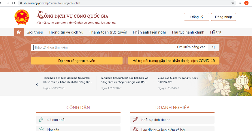Open the Học tập category
The height and width of the screenshot is (131, 252).
coord(78,129)
